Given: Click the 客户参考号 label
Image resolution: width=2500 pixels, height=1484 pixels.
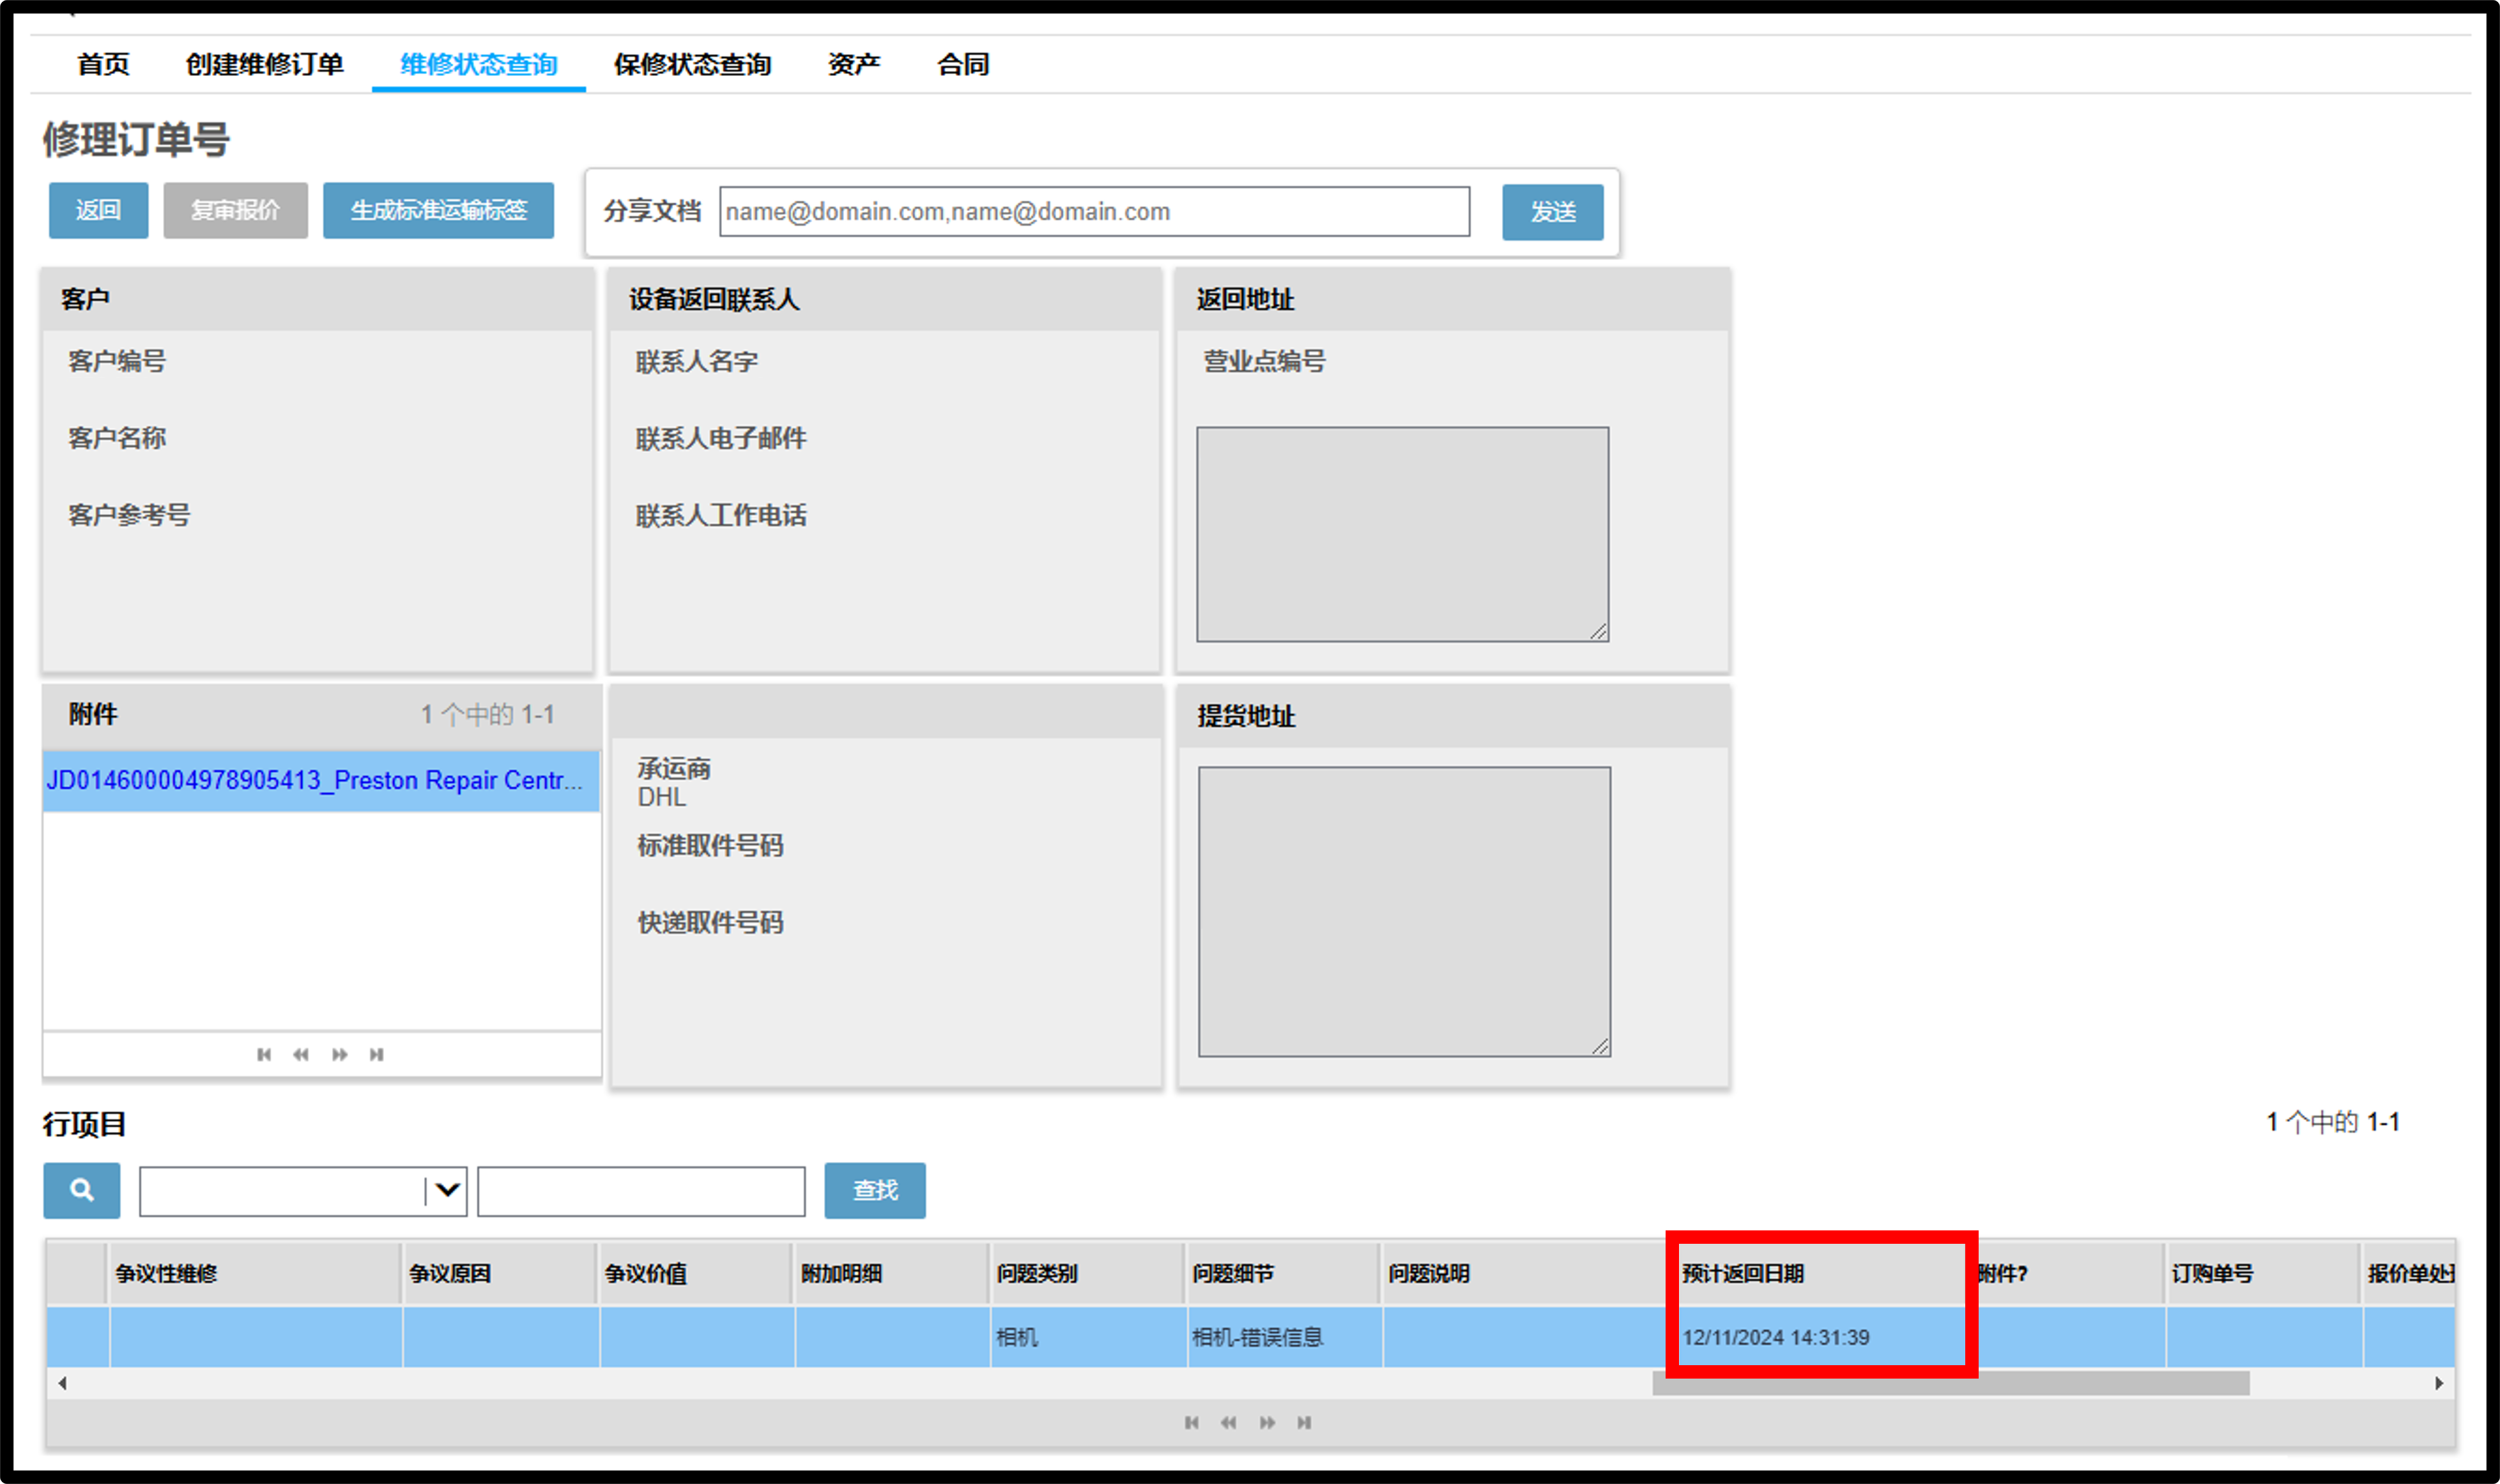Looking at the screenshot, I should point(129,515).
